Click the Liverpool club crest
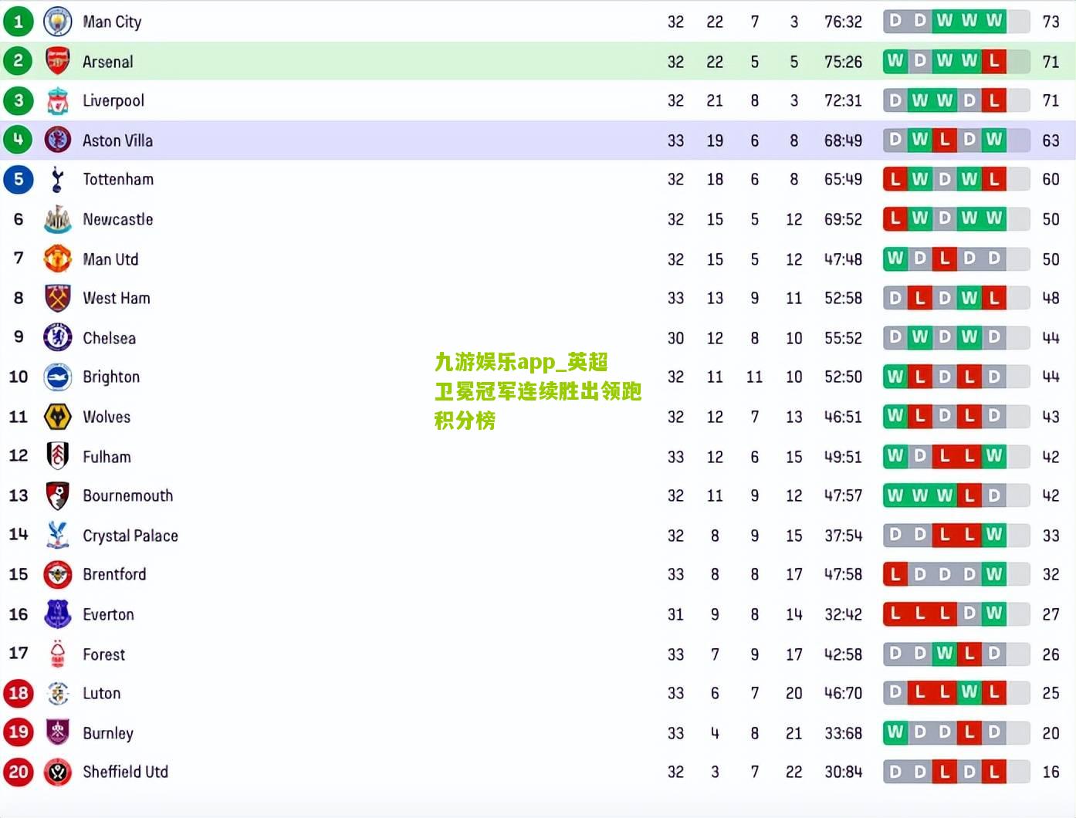Screen dimensions: 1076x818 coord(58,100)
